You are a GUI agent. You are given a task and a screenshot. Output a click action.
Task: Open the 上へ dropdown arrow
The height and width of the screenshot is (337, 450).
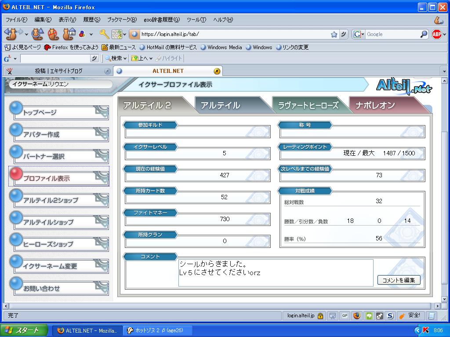tap(151, 59)
